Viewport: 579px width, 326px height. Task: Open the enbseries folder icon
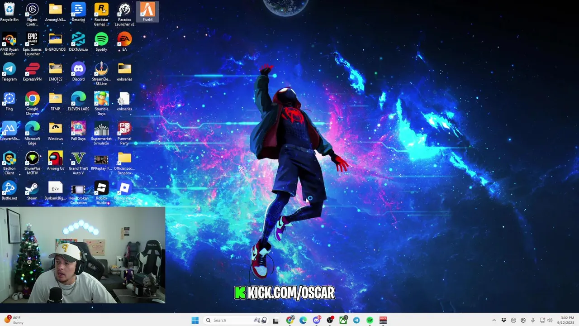[x=124, y=72]
